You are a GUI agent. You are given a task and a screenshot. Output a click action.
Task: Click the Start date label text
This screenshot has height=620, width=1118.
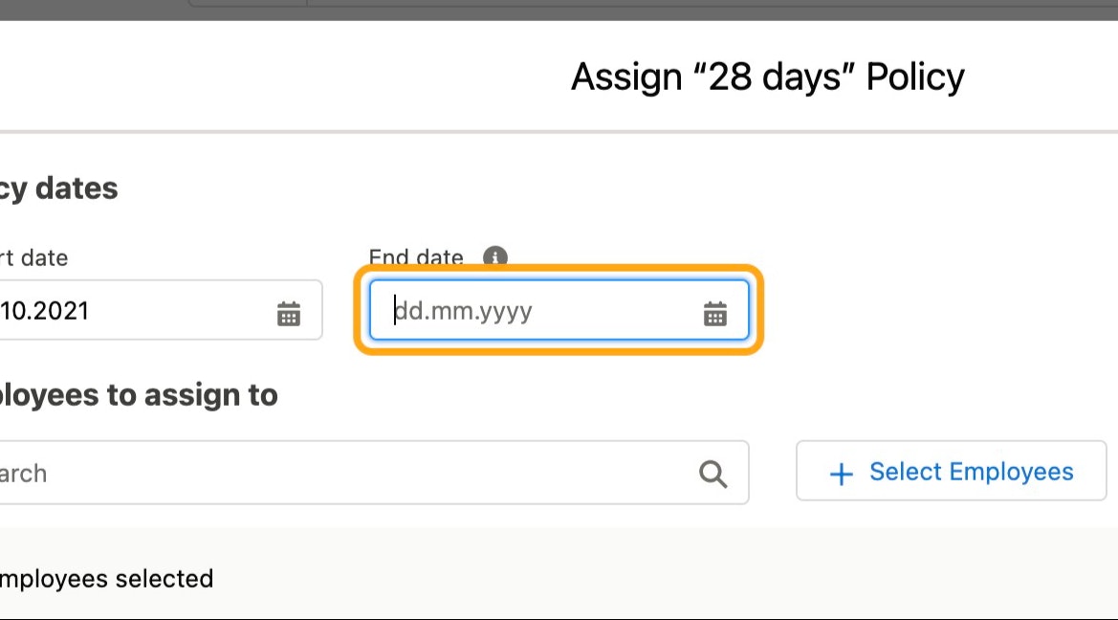click(34, 257)
